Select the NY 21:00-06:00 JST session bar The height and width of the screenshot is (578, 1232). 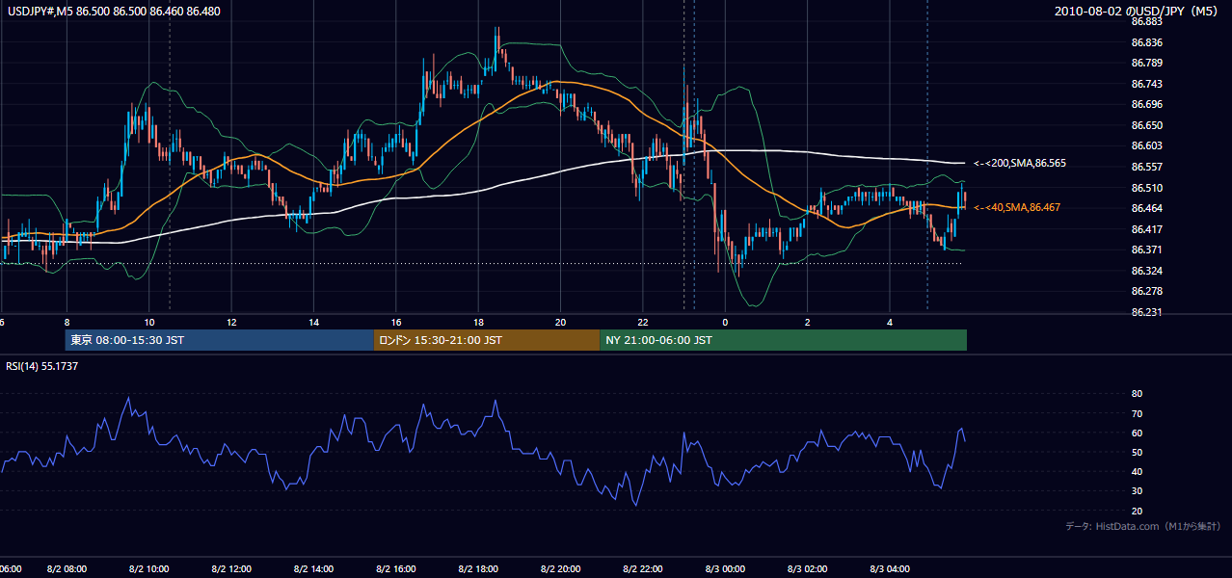click(783, 340)
